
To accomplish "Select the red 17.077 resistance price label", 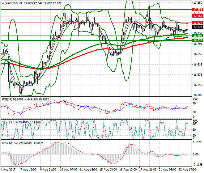I will [198, 23].
